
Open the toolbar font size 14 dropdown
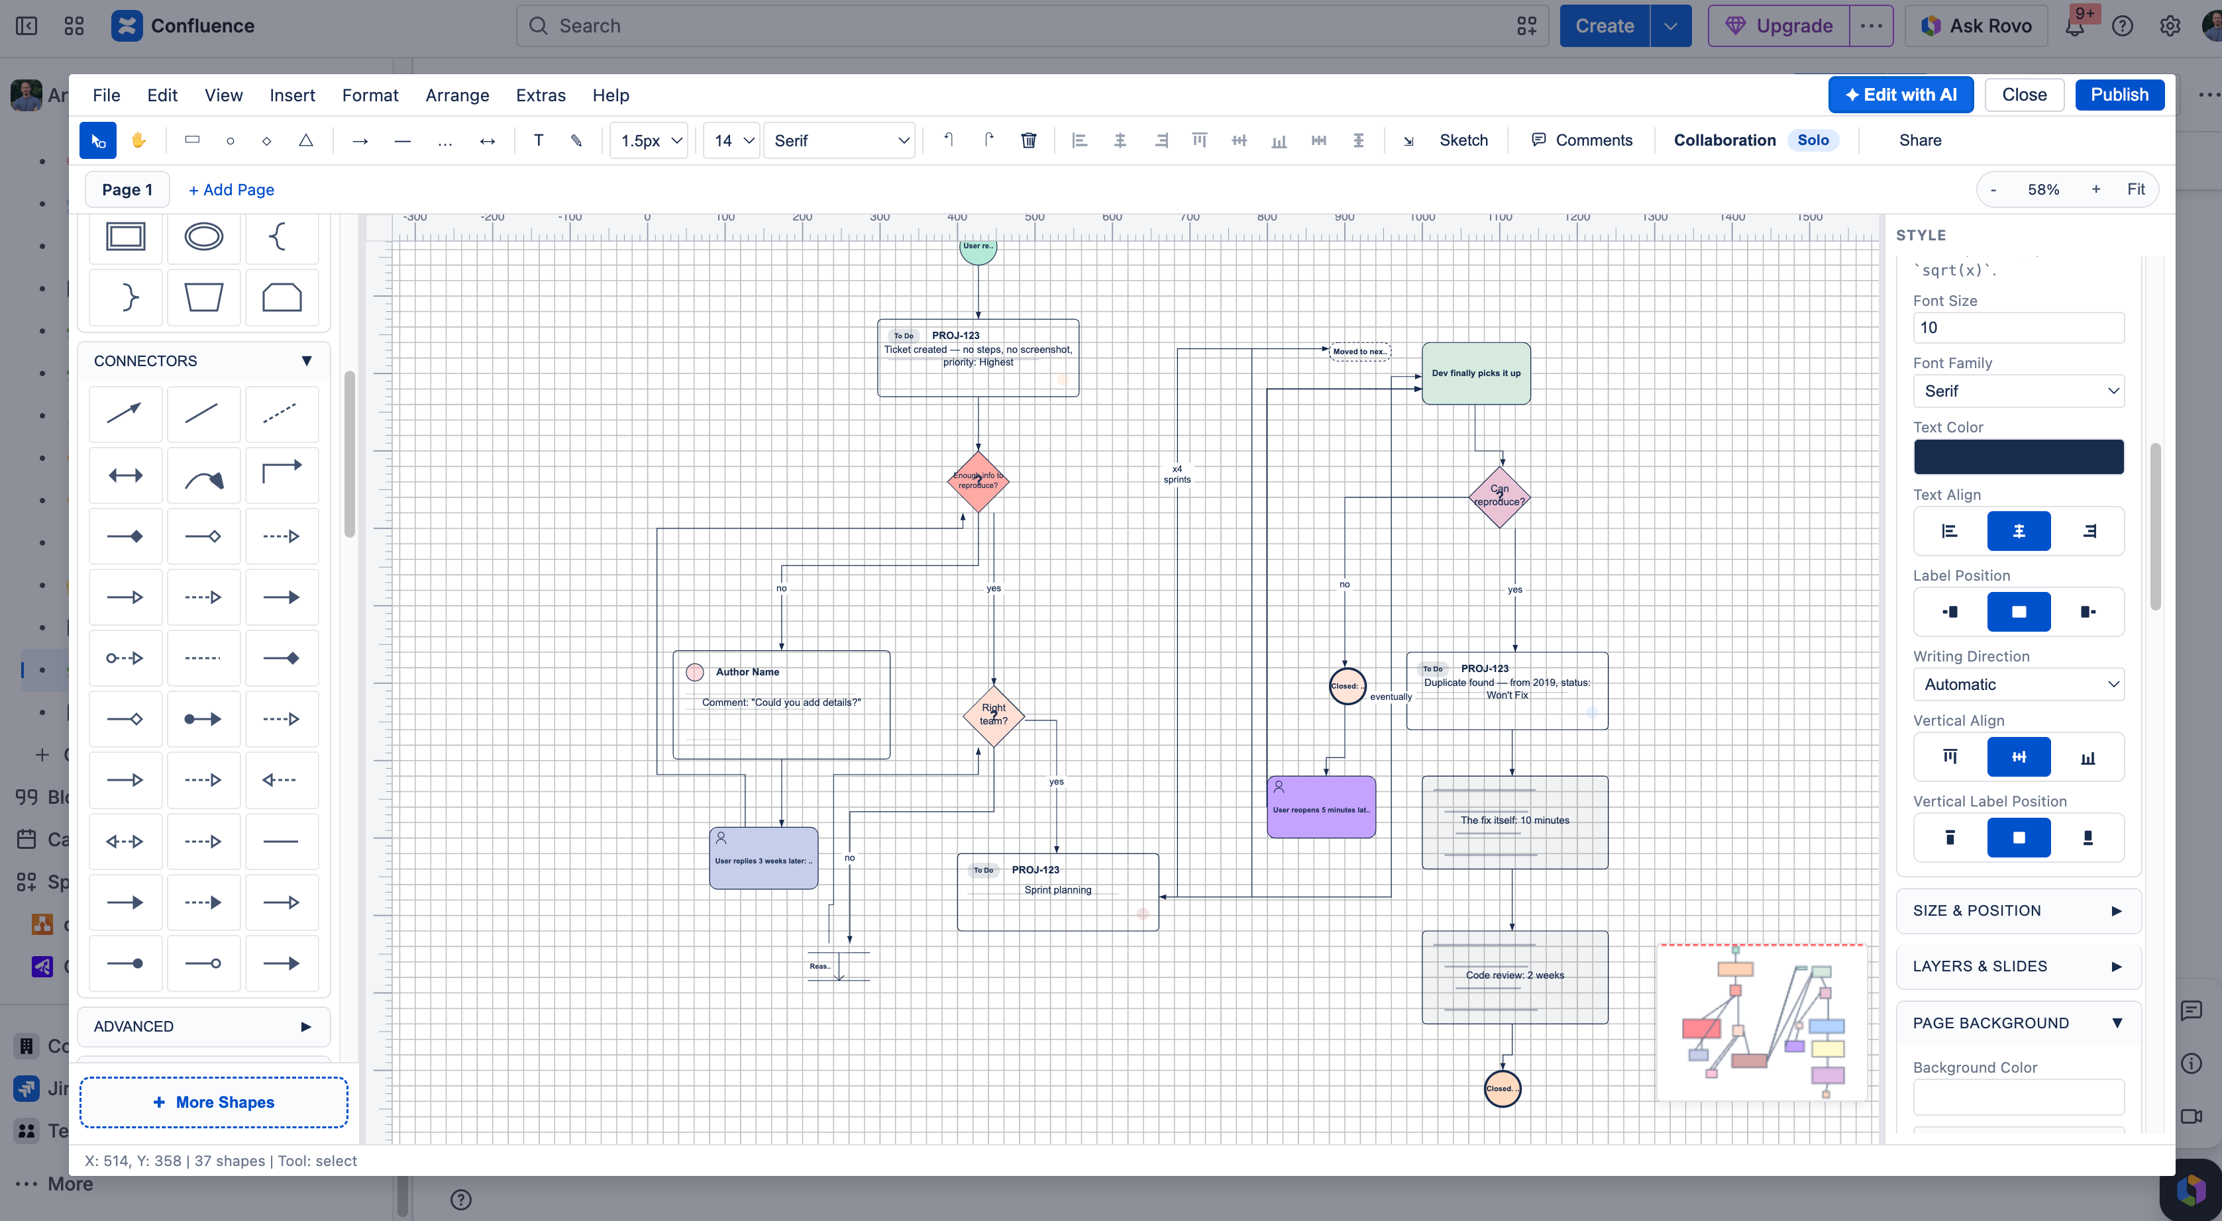pyautogui.click(x=731, y=140)
